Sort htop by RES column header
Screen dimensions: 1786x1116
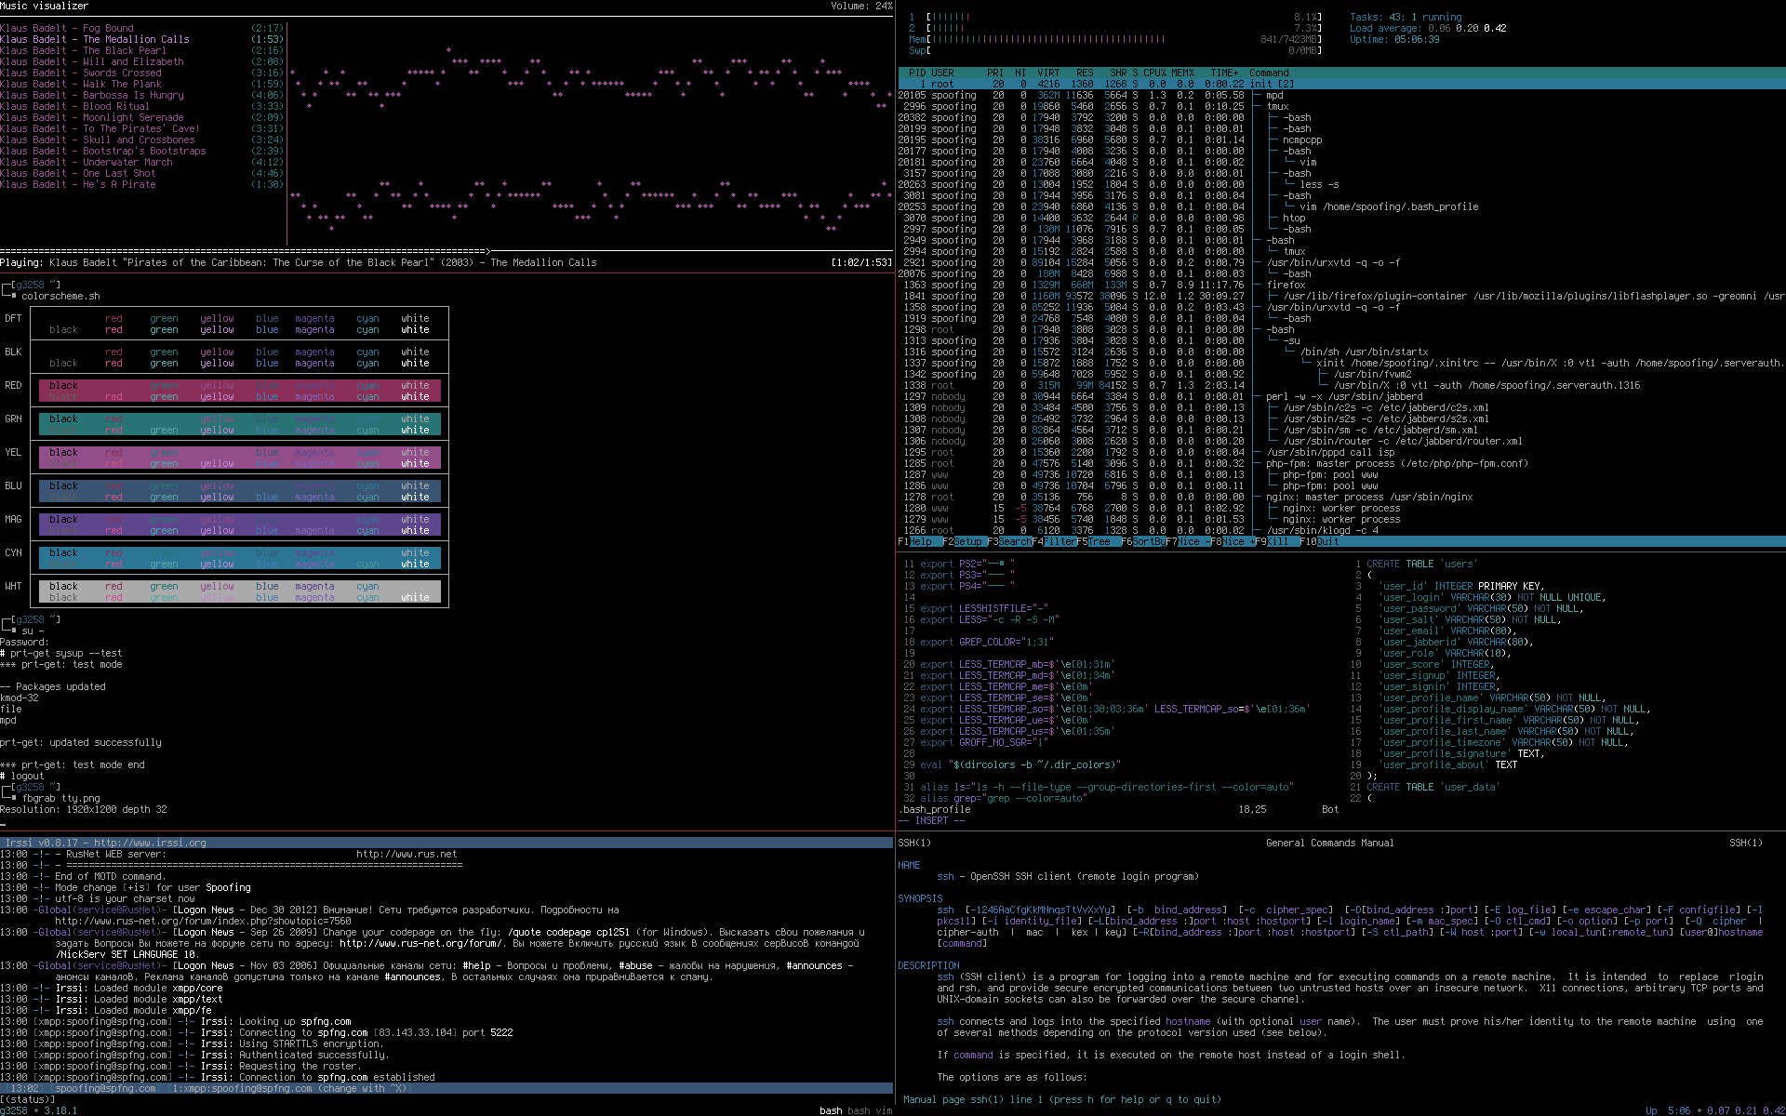coord(1085,73)
